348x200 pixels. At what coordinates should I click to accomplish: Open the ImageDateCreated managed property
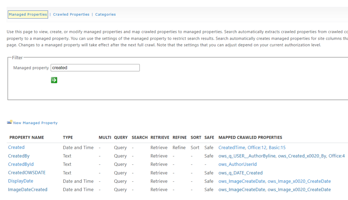coord(28,189)
